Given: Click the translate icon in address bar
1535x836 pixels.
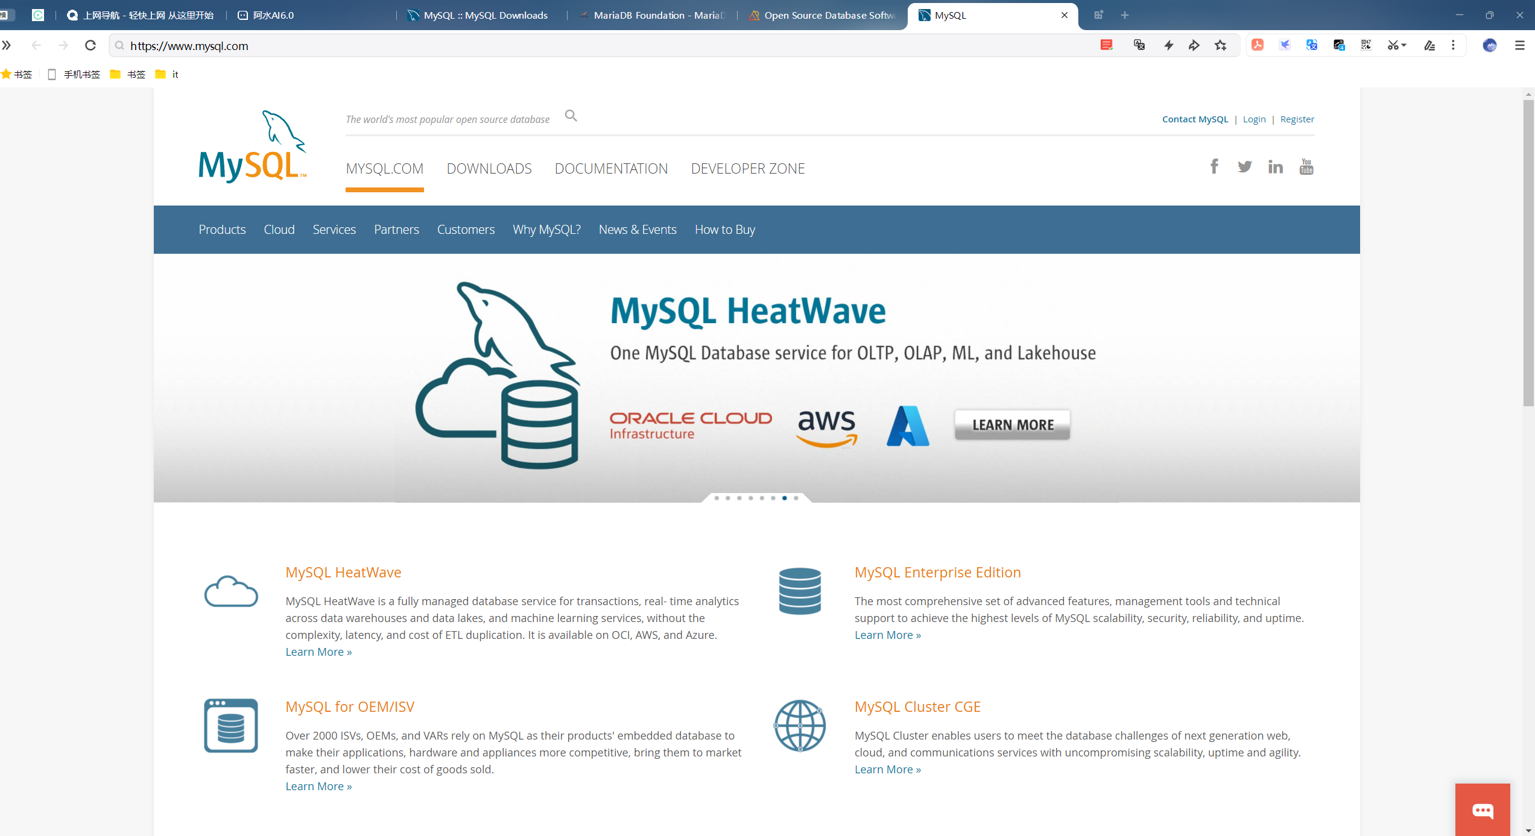Looking at the screenshot, I should pos(1139,45).
